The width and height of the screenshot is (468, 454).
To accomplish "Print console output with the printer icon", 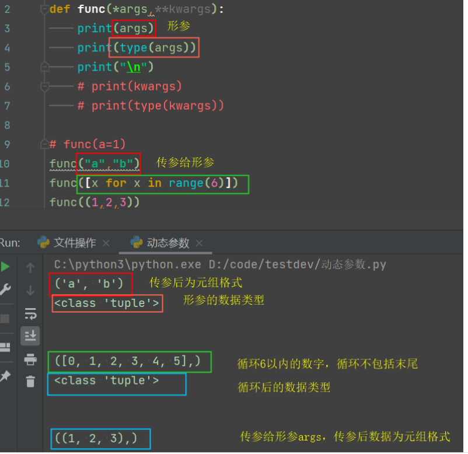I will pyautogui.click(x=30, y=359).
